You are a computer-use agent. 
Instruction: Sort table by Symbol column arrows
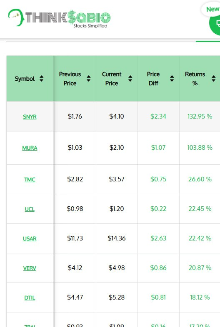pyautogui.click(x=41, y=79)
